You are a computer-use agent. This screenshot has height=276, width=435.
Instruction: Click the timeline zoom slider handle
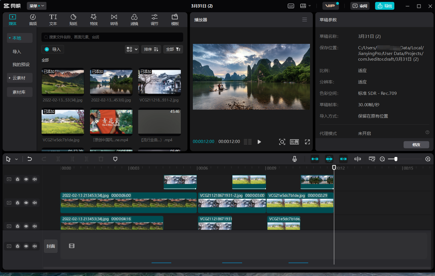(x=396, y=159)
